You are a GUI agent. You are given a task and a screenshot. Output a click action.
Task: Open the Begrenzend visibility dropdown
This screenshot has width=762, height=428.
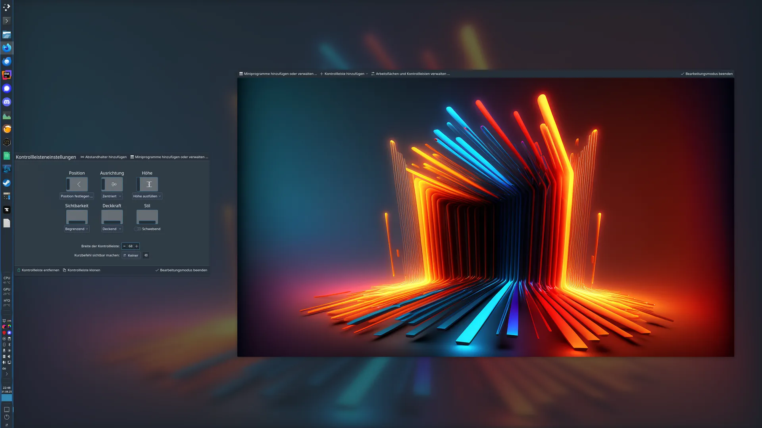tap(77, 229)
